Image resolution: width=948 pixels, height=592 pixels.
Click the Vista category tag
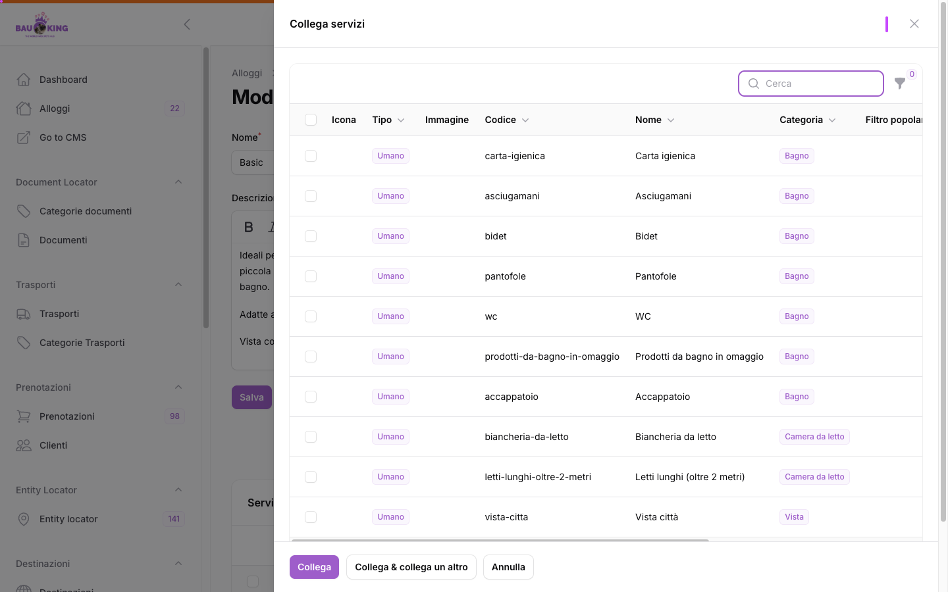coord(794,517)
